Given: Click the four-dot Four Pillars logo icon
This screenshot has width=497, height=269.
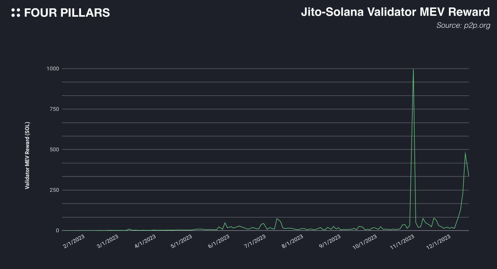Looking at the screenshot, I should coord(16,13).
